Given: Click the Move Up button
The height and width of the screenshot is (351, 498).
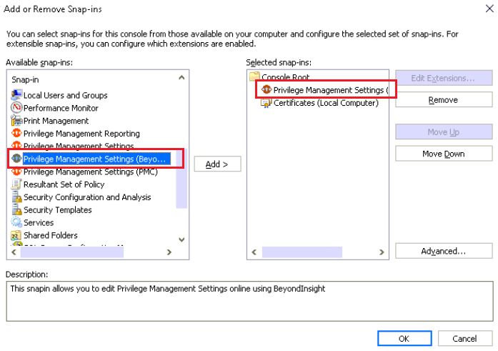Looking at the screenshot, I should (x=444, y=132).
